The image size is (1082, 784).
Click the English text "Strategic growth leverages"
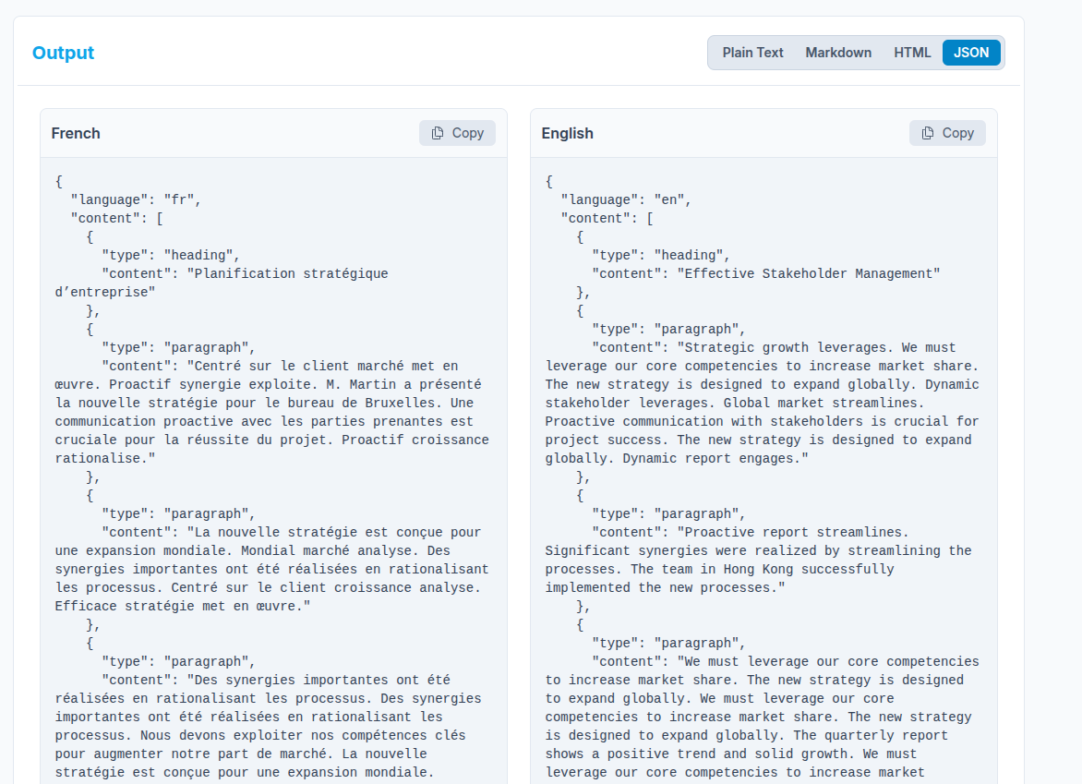(786, 348)
